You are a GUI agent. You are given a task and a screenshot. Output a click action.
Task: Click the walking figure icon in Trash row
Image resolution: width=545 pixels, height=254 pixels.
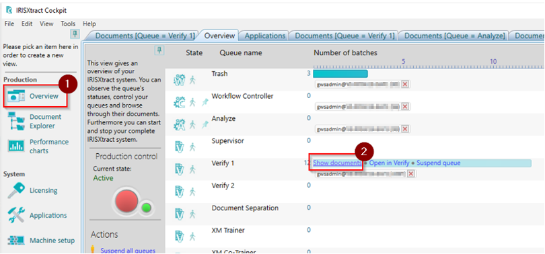tap(192, 80)
